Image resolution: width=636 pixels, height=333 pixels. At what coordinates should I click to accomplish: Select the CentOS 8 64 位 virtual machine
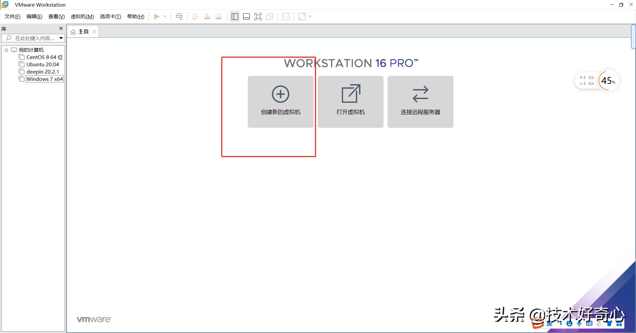pyautogui.click(x=44, y=57)
